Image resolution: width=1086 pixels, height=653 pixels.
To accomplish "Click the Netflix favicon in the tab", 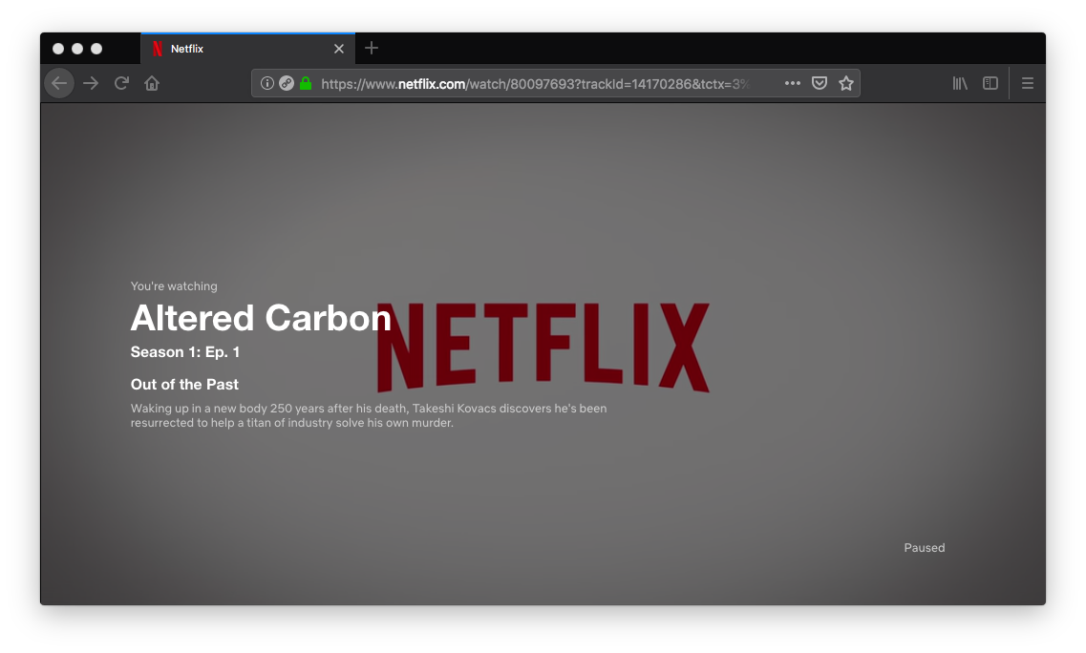I will tap(158, 49).
